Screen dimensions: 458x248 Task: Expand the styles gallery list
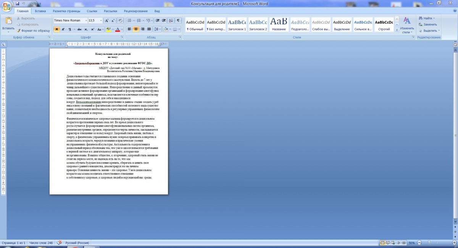coord(397,30)
